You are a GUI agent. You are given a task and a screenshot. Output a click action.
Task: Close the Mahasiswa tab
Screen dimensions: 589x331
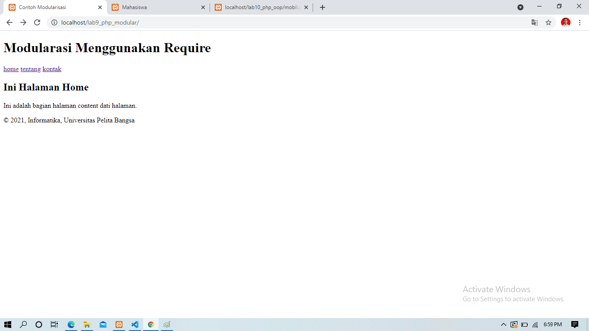pos(203,7)
